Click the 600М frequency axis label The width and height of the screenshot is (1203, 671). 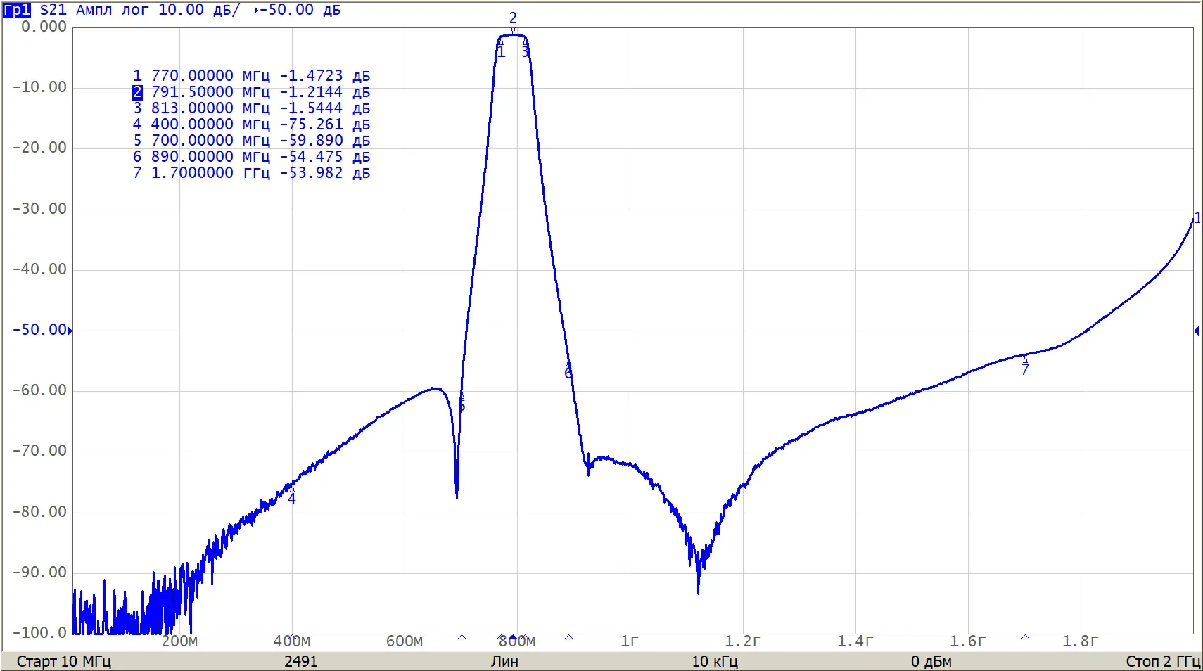click(405, 641)
